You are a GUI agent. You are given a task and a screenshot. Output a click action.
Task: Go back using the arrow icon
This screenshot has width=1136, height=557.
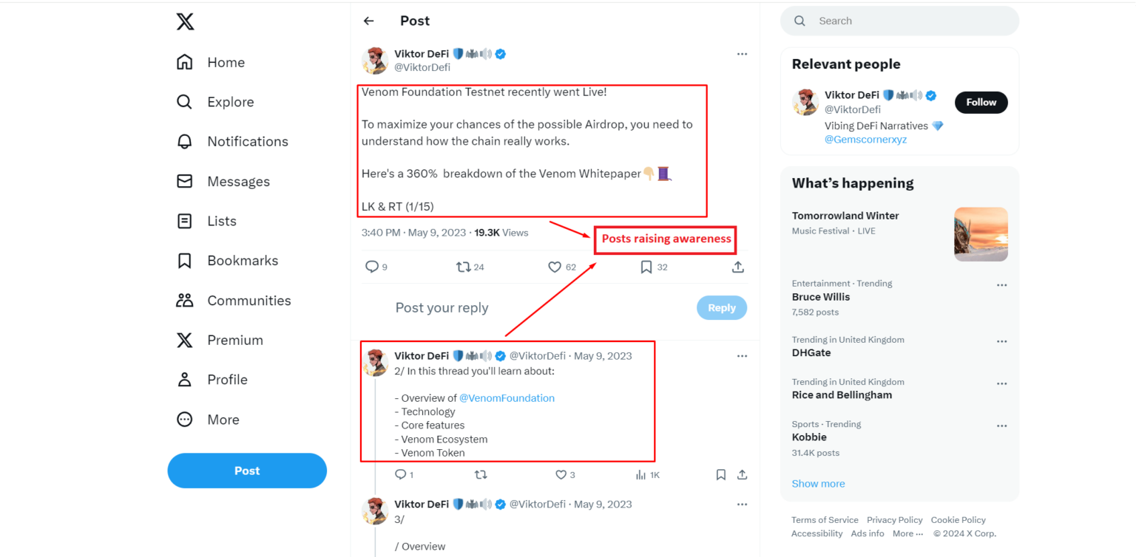pos(368,21)
